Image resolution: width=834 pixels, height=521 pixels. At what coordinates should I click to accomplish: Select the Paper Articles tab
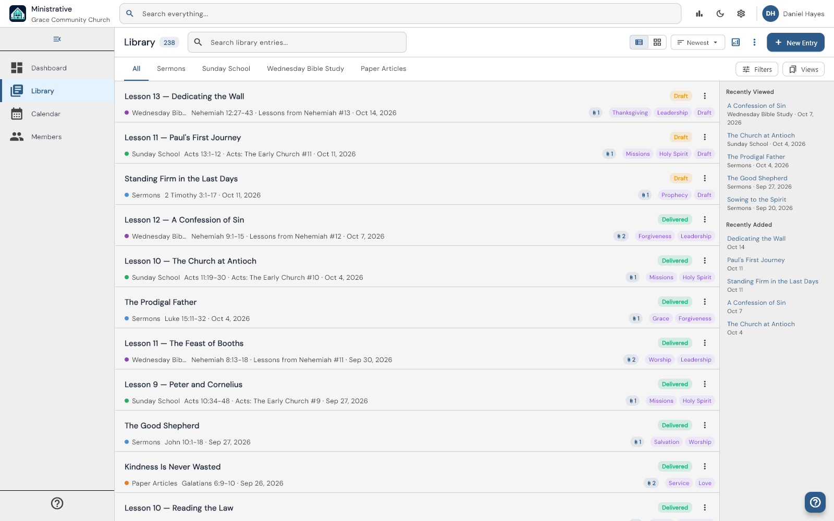click(x=384, y=69)
